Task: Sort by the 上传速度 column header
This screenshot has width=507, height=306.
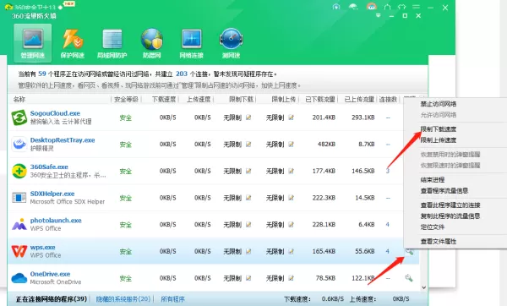Action: pyautogui.click(x=199, y=99)
